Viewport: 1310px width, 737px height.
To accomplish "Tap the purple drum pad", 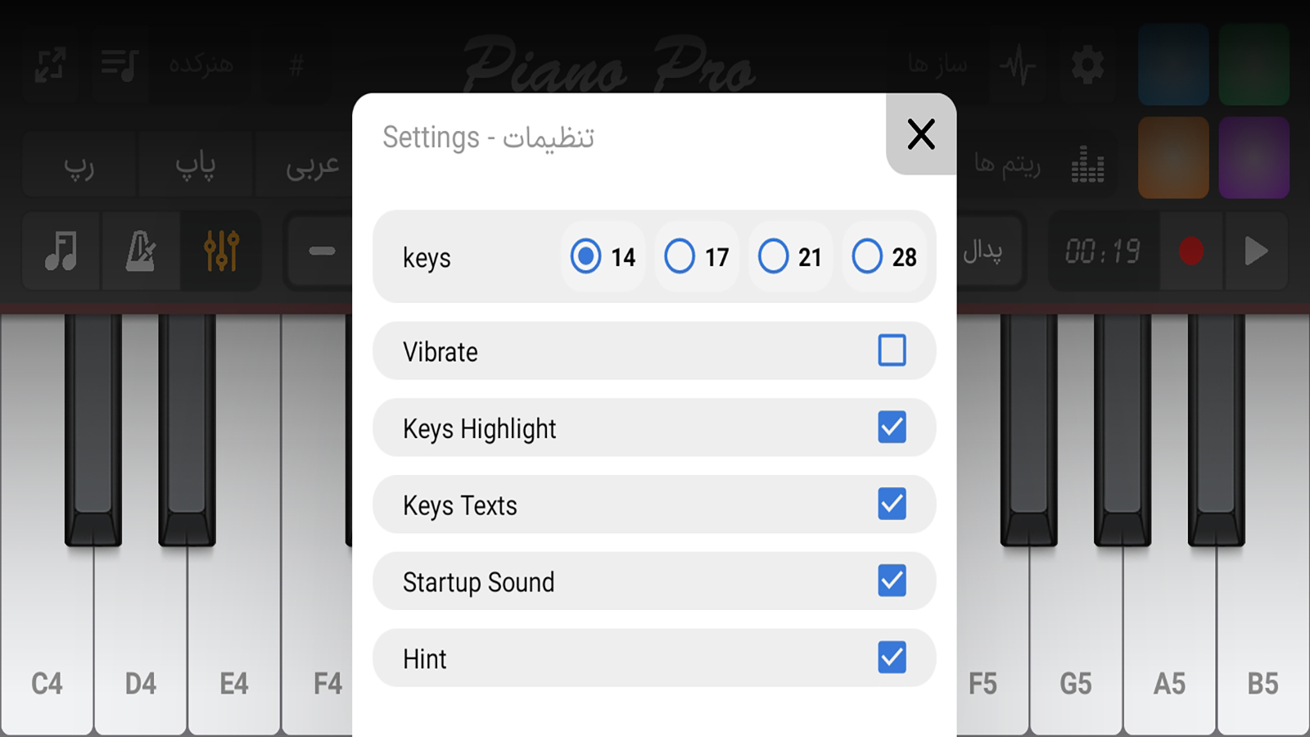I will [x=1254, y=157].
